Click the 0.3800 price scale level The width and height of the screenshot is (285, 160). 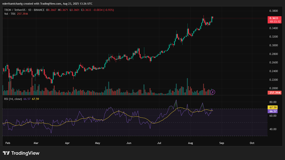273,11
